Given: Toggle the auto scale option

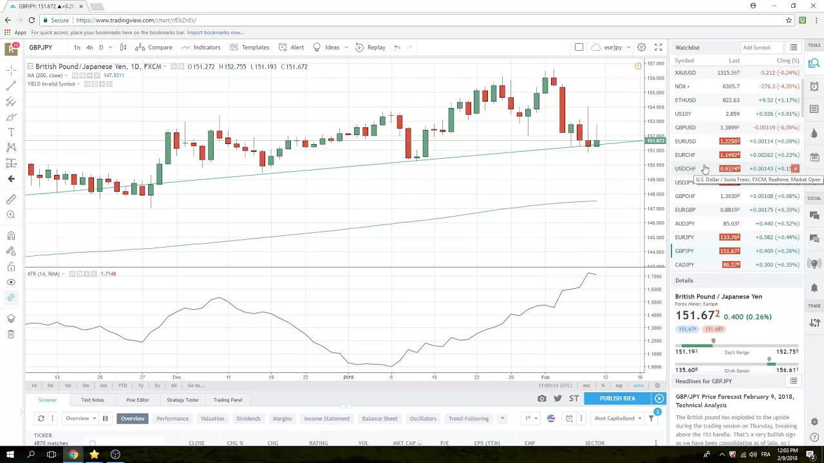Looking at the screenshot, I should point(638,385).
